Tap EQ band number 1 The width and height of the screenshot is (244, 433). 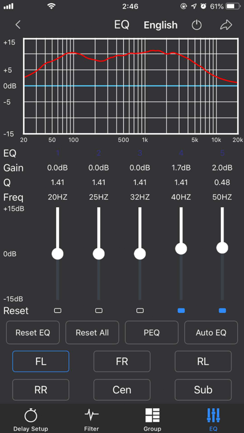click(x=58, y=153)
